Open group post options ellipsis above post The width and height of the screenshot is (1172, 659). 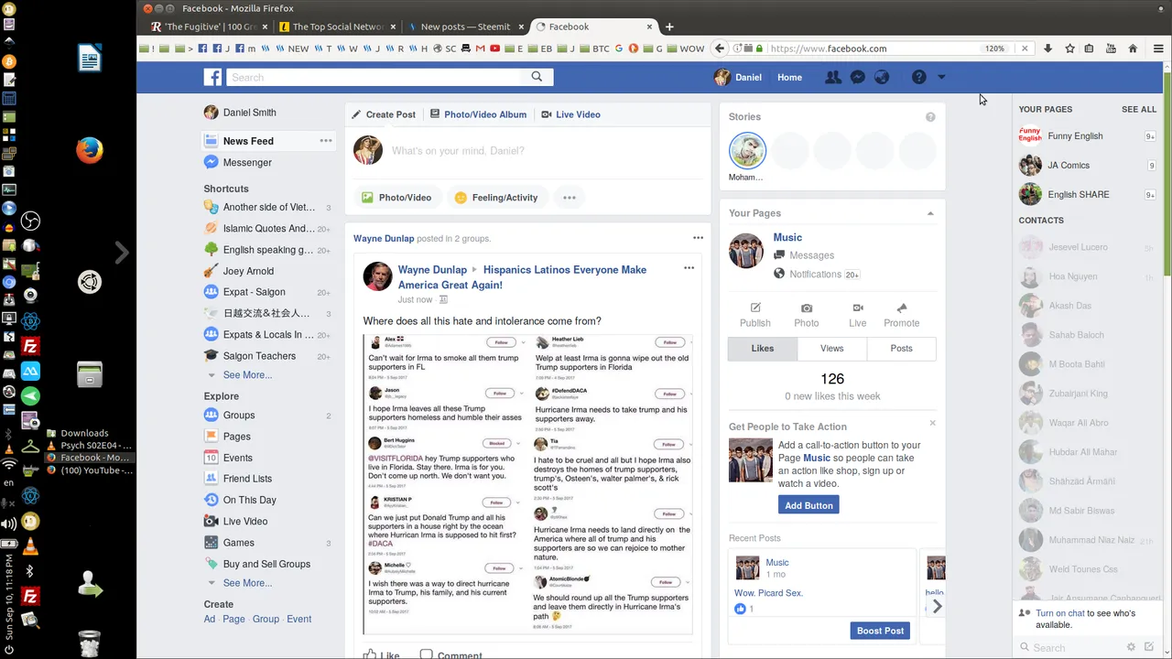pos(698,238)
